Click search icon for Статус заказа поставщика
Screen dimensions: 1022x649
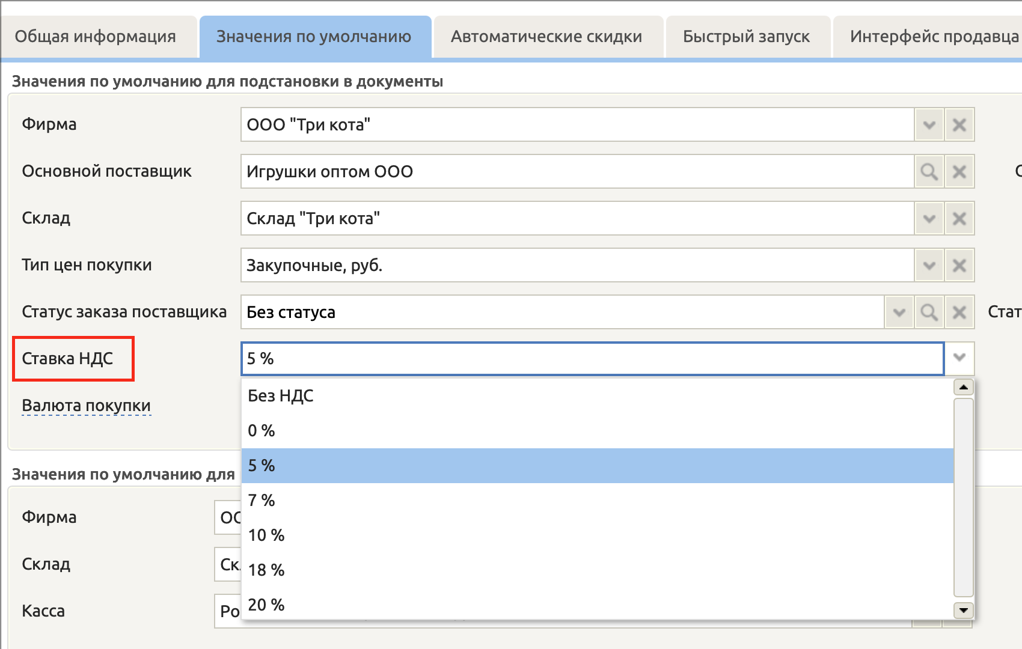929,312
